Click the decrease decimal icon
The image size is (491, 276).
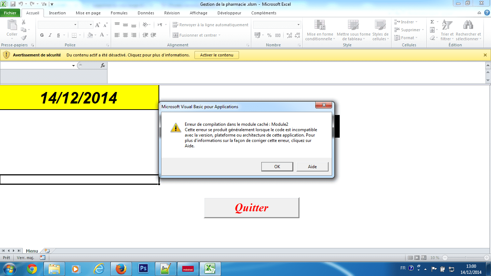297,35
